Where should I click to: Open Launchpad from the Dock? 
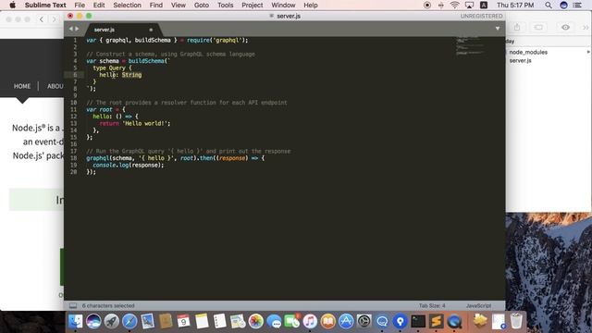111,321
